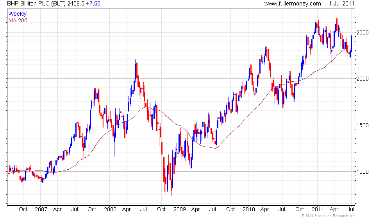Screen dimensions: 375x219
Task: Click the 2010 x-axis label
Action: click(249, 210)
